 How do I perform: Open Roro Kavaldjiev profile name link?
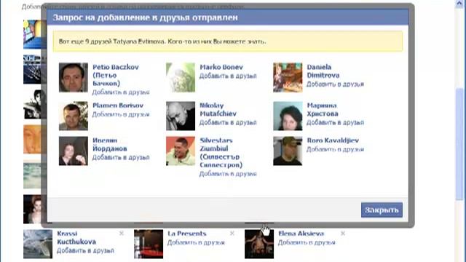(x=333, y=140)
